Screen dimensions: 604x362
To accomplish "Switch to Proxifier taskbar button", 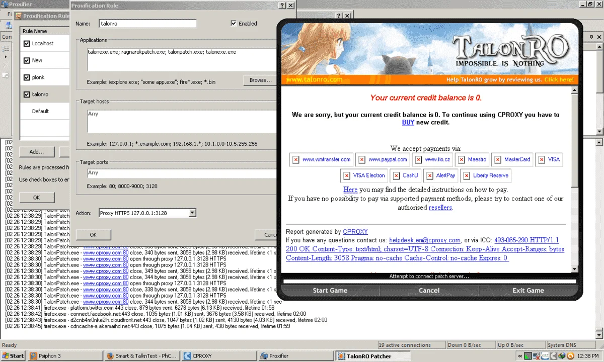I will 296,356.
